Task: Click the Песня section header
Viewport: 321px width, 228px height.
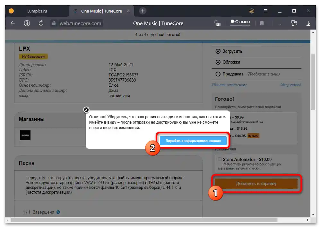Action: pyautogui.click(x=27, y=163)
